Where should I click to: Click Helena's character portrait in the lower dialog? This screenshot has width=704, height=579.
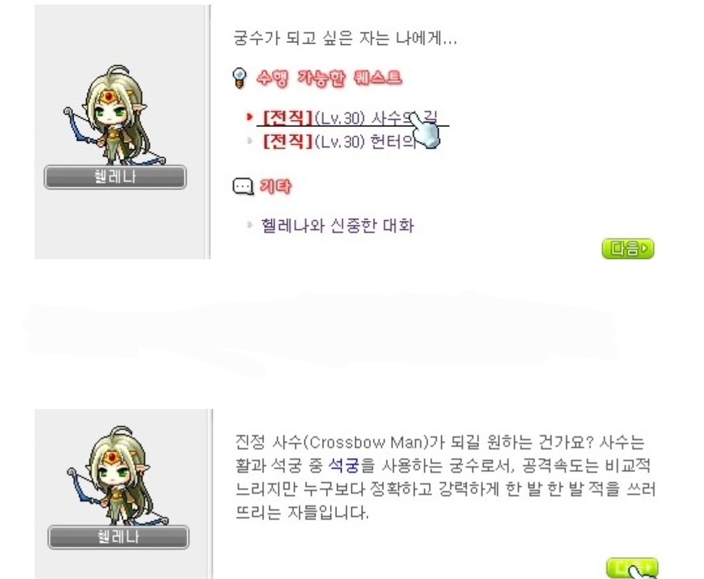click(117, 475)
